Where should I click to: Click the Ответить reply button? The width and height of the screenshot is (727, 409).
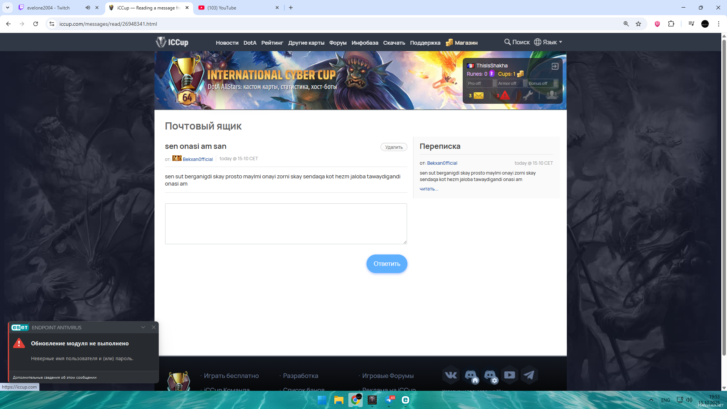tap(387, 264)
